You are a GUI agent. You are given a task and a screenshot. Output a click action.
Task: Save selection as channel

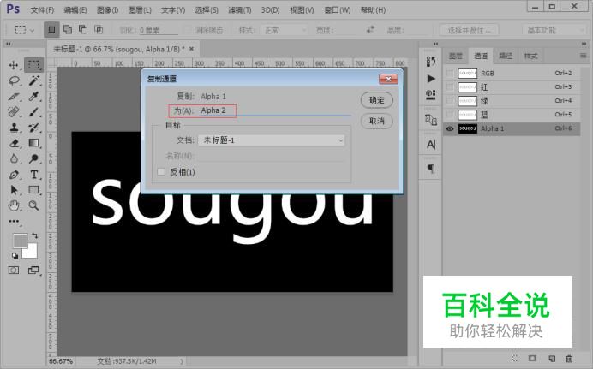click(x=532, y=358)
